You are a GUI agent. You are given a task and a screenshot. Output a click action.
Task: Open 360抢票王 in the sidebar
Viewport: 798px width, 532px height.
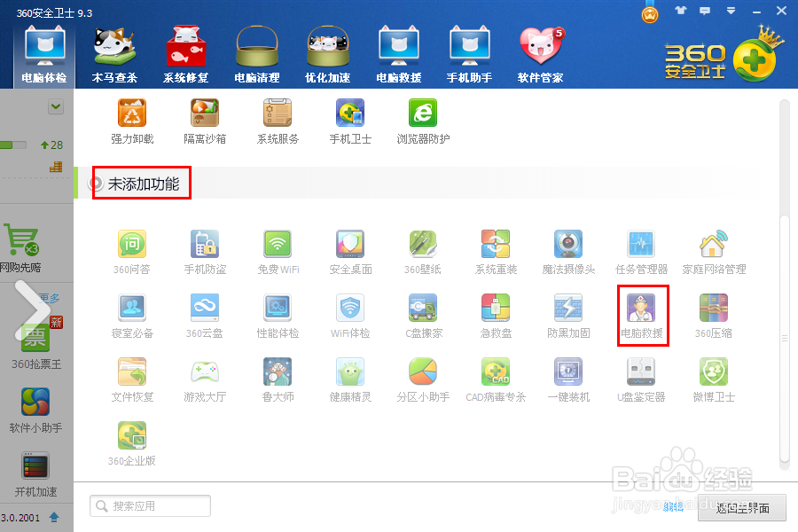pos(35,344)
